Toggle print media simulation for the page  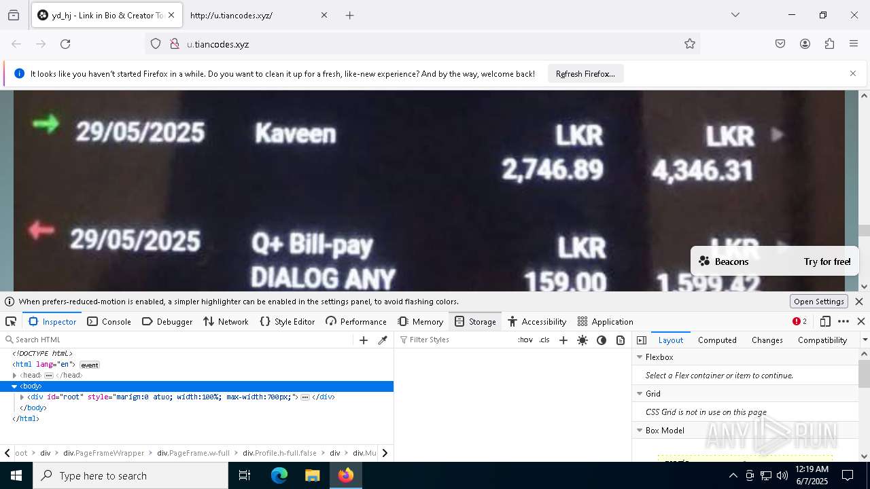(x=621, y=340)
